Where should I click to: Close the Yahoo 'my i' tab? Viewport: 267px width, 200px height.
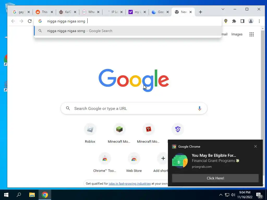click(x=144, y=12)
